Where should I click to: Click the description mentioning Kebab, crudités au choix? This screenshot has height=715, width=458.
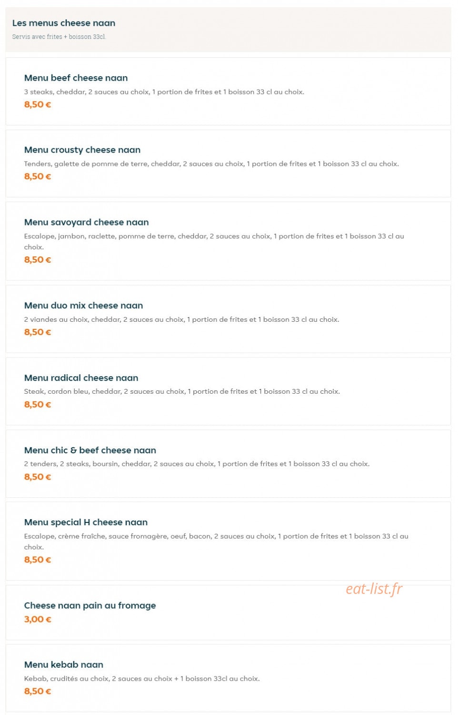click(142, 679)
